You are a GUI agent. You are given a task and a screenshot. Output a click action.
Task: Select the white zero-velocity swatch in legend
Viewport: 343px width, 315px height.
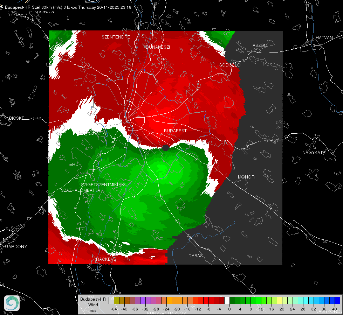[227, 301]
